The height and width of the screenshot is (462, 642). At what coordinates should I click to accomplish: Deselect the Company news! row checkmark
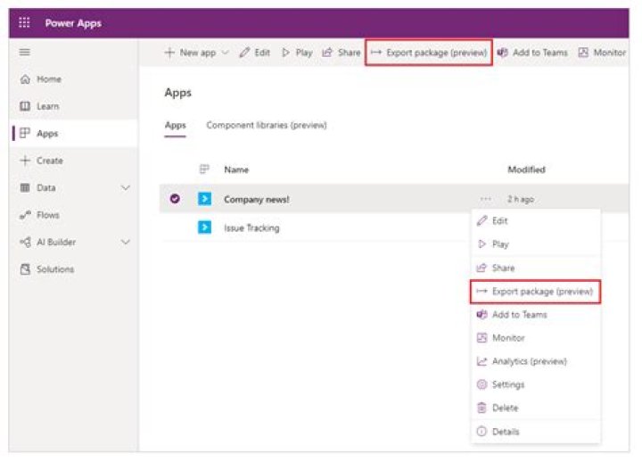click(175, 199)
